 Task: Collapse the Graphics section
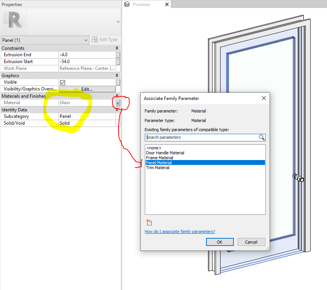pyautogui.click(x=117, y=76)
